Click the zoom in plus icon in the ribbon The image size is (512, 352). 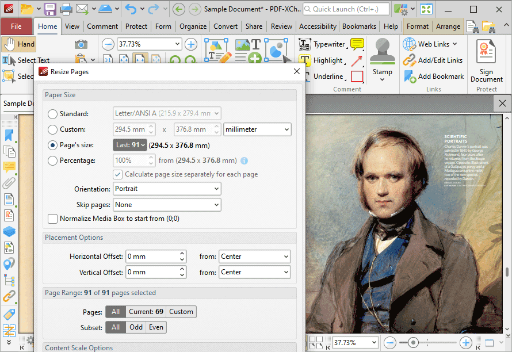coord(191,44)
